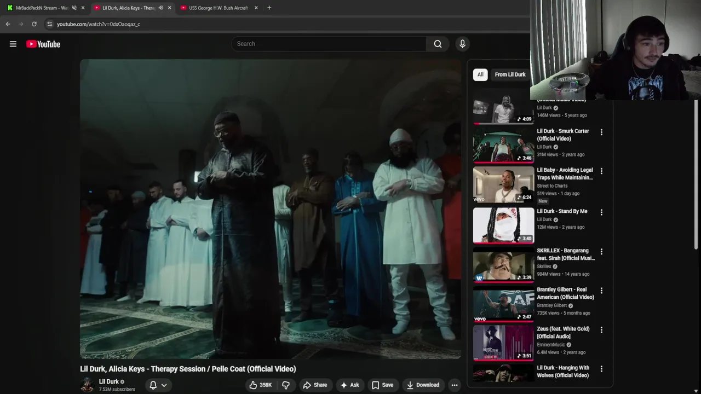The width and height of the screenshot is (701, 394).
Task: Click the video player to pause
Action: (271, 209)
